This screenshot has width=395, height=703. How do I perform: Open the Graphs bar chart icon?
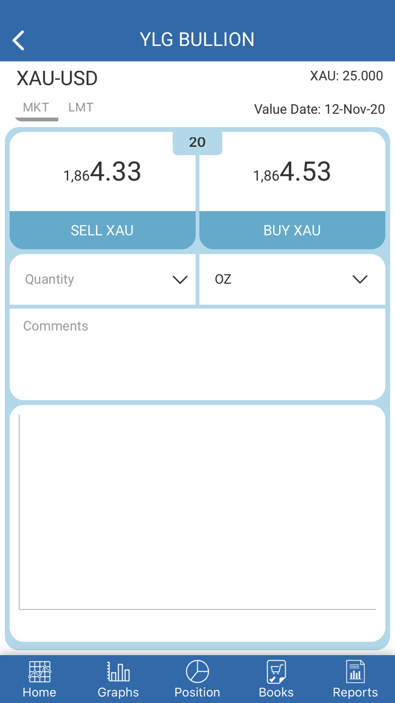coord(118,672)
